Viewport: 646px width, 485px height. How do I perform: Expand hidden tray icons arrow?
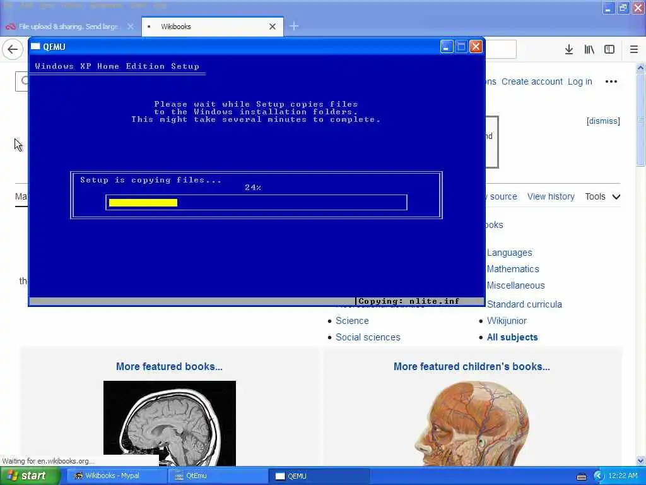click(598, 476)
